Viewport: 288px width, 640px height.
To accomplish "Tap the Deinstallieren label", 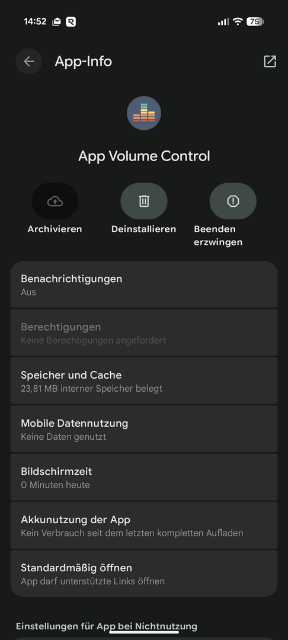I will coord(143,229).
